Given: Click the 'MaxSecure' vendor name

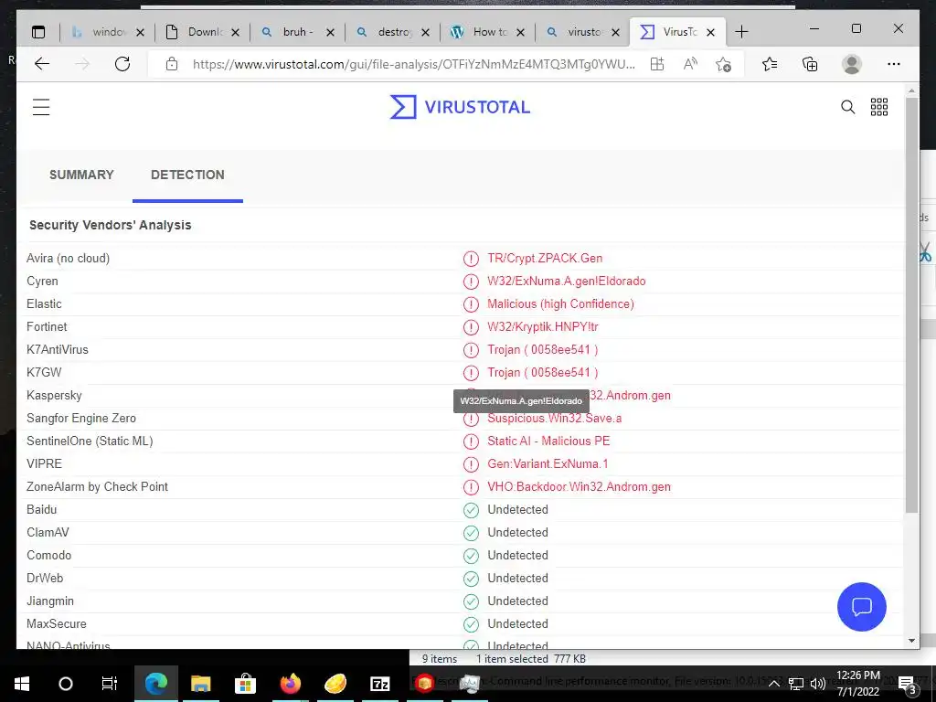Looking at the screenshot, I should (56, 623).
